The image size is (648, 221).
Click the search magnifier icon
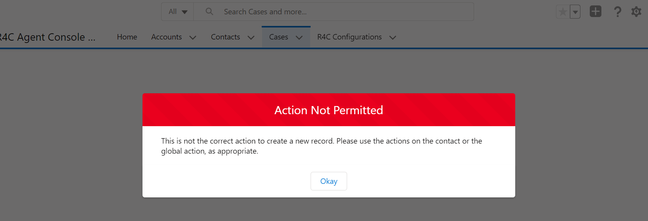(x=209, y=12)
